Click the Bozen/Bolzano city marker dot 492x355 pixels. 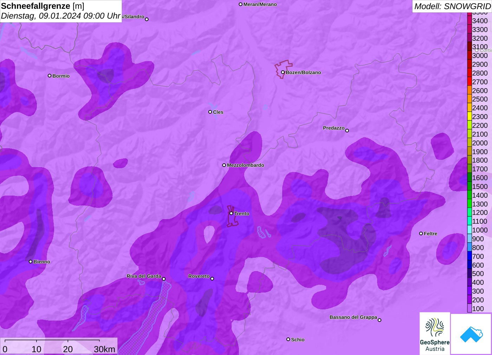point(283,72)
